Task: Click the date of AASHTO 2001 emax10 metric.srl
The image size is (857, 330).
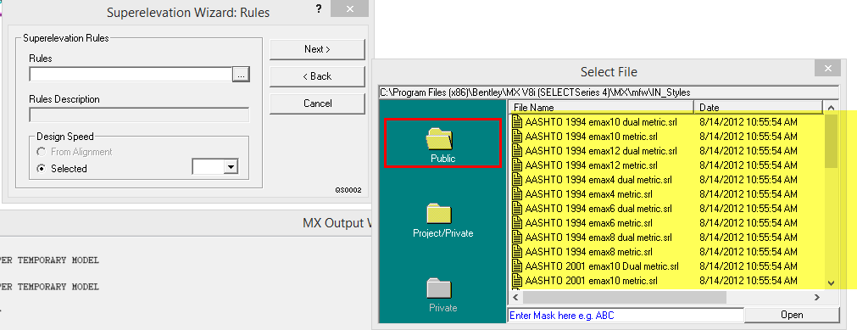Action: click(748, 282)
